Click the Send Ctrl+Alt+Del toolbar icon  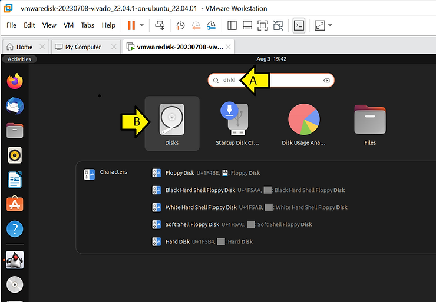(x=159, y=25)
